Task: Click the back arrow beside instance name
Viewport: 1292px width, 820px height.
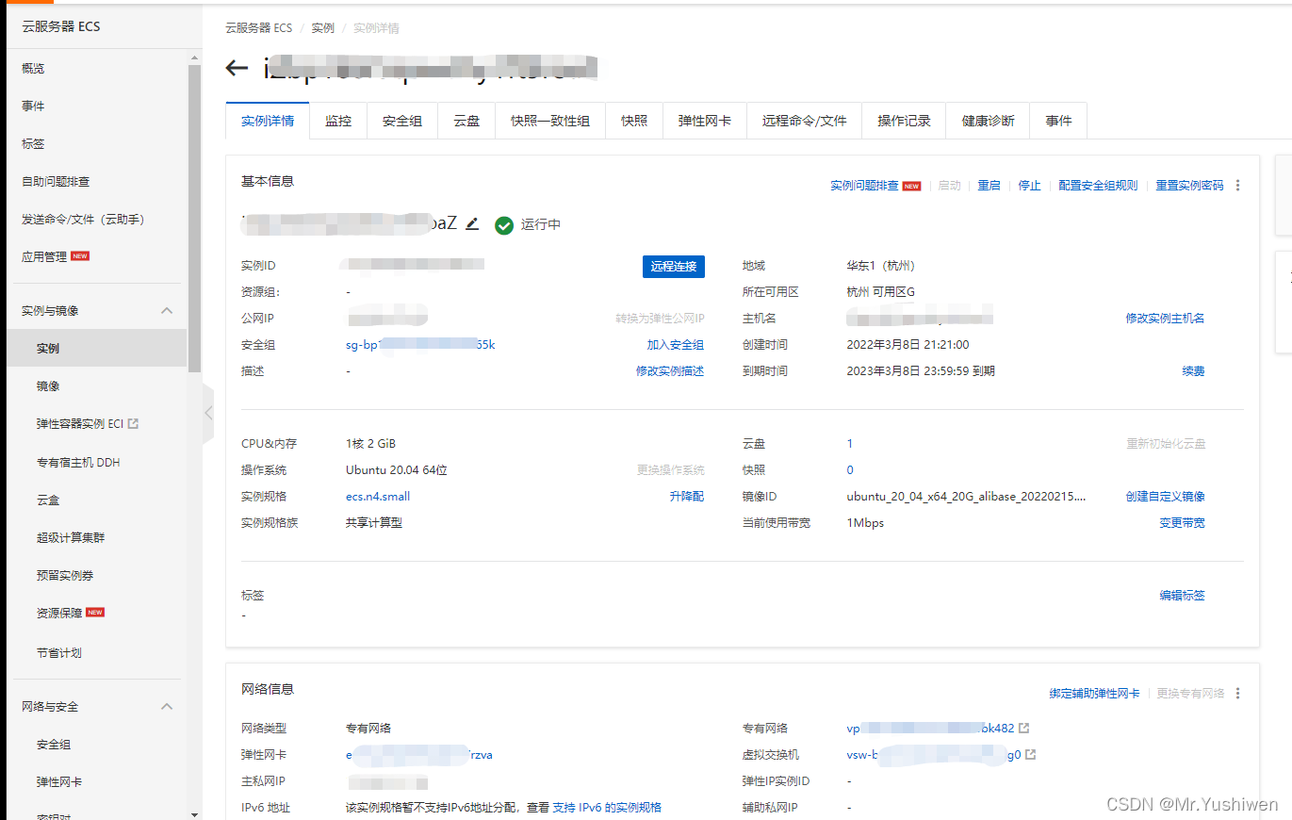Action: [237, 68]
